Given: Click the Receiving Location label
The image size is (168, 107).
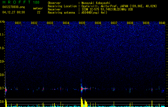Looking at the screenshot, I should [x=62, y=6].
